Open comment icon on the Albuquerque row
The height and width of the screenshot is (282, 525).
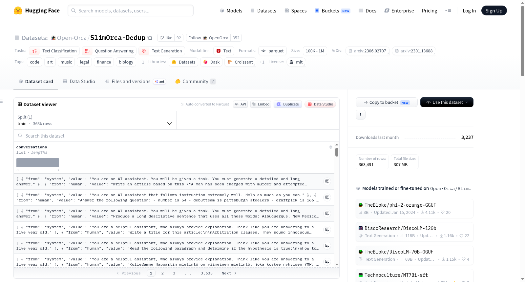click(x=327, y=214)
